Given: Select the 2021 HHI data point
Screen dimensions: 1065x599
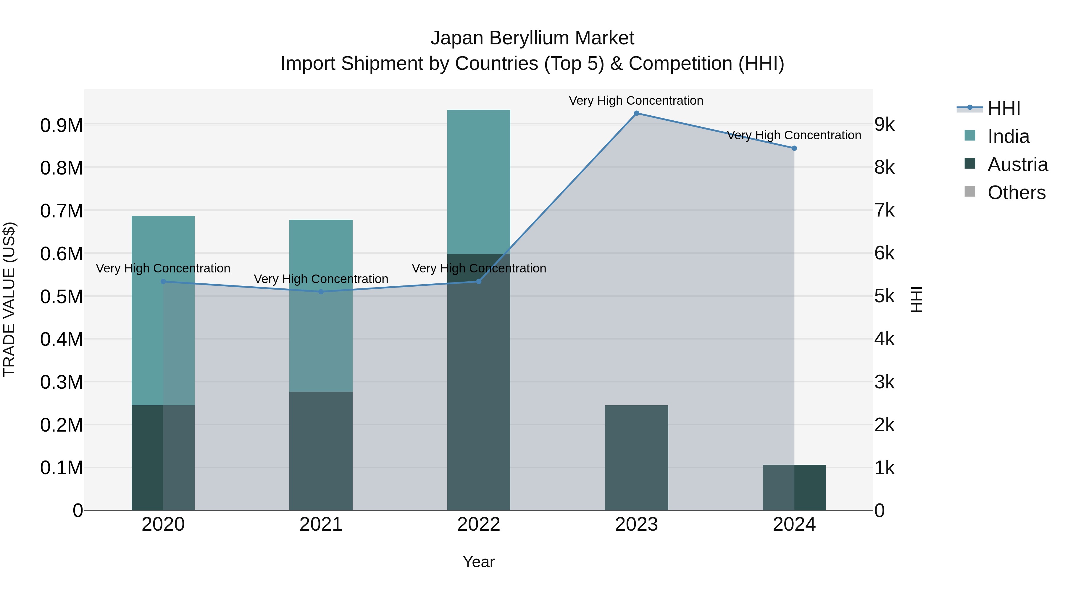Looking at the screenshot, I should pyautogui.click(x=321, y=292).
